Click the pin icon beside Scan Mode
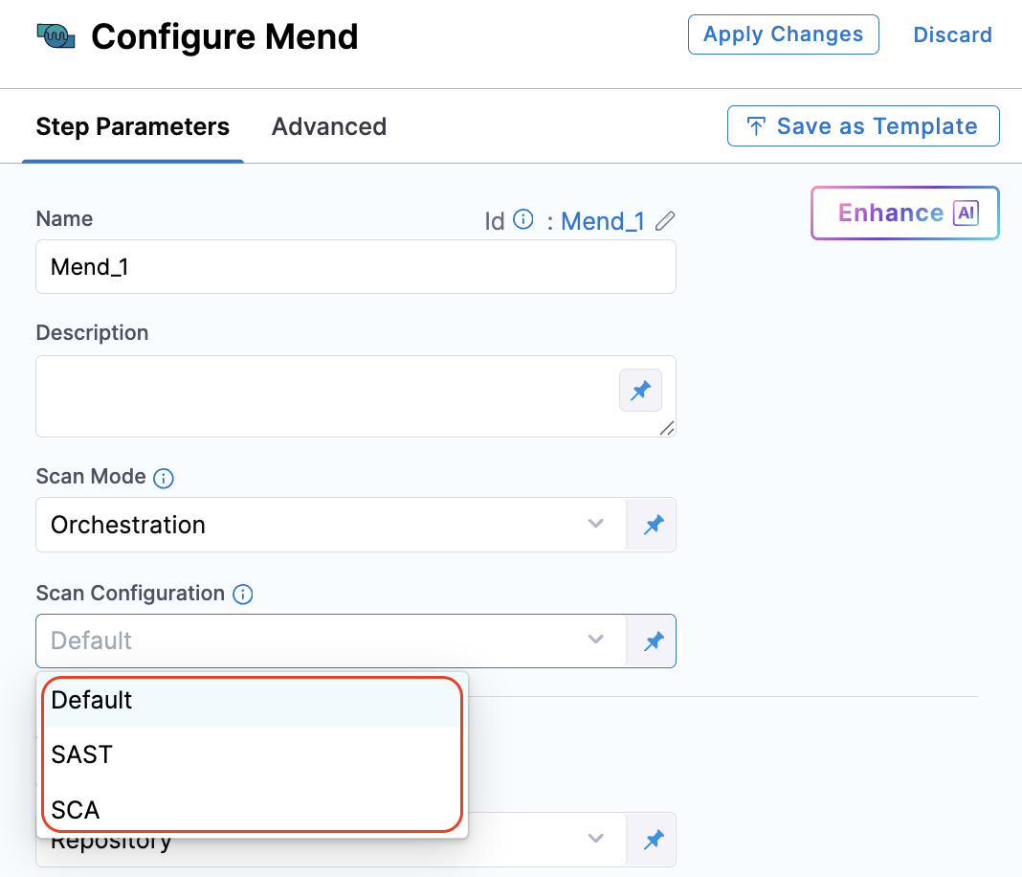 click(654, 525)
